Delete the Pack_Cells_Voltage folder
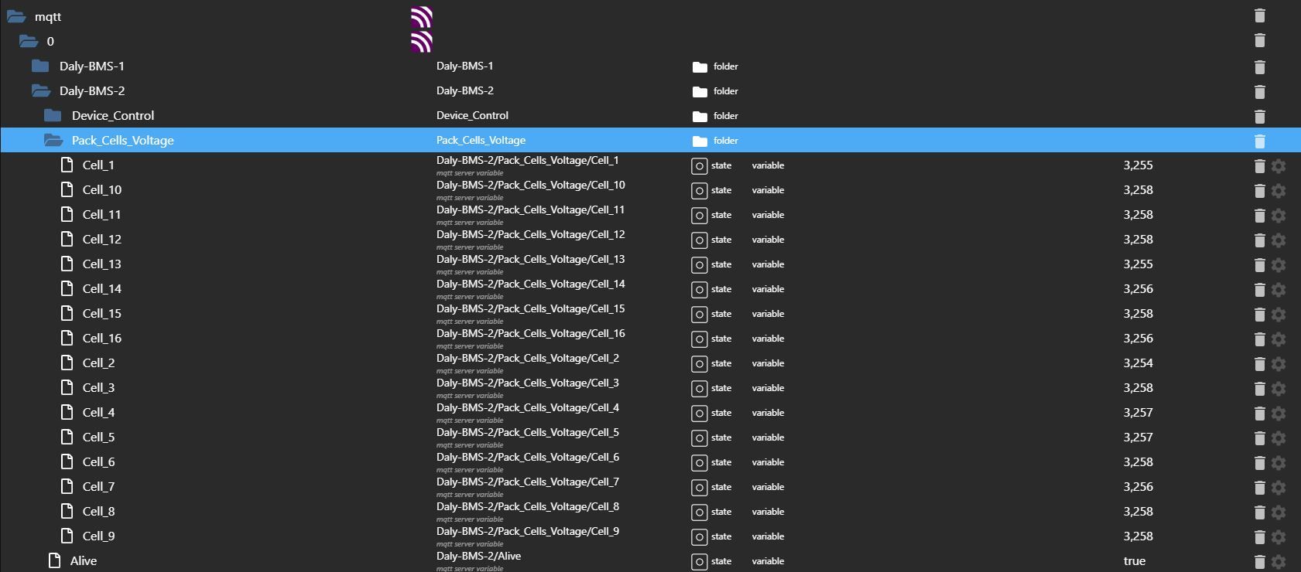 pos(1259,141)
